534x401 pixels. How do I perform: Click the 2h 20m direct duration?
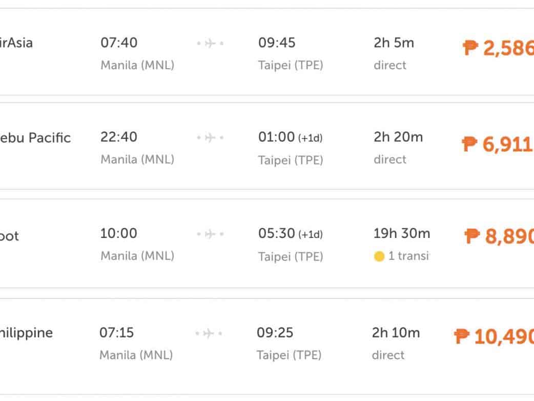click(x=398, y=137)
